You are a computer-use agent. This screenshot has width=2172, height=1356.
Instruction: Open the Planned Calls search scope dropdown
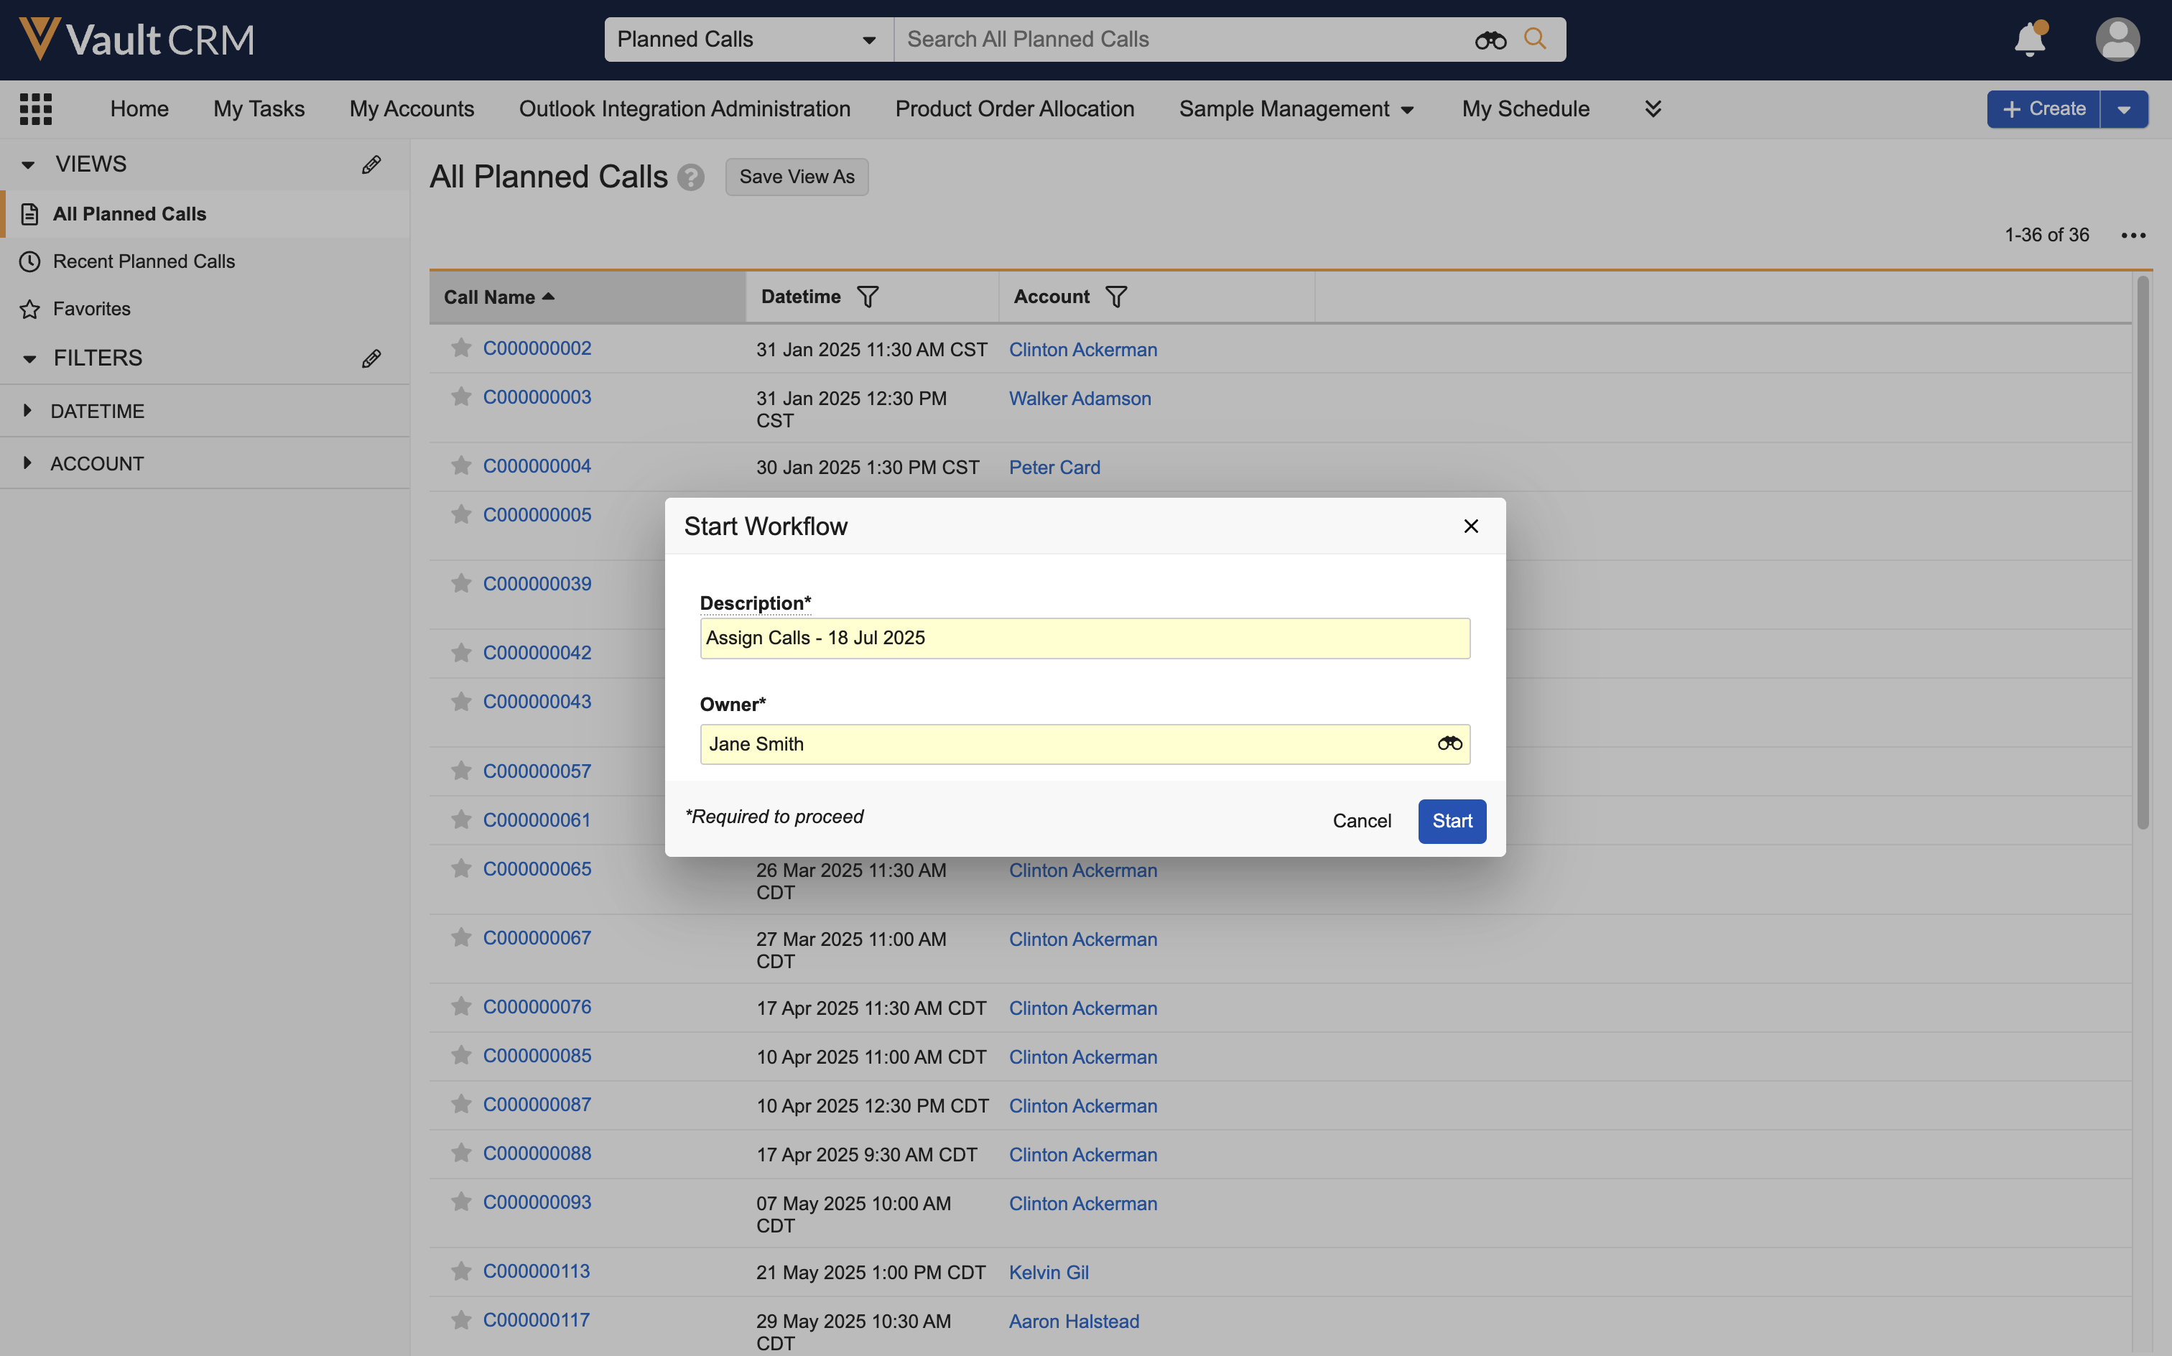748,40
